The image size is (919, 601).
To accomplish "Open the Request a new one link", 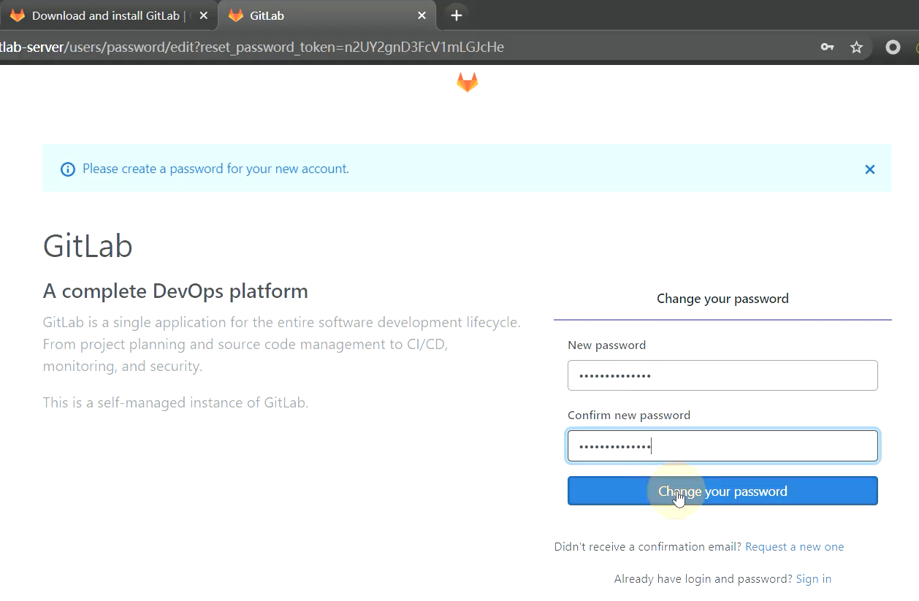I will coord(794,546).
